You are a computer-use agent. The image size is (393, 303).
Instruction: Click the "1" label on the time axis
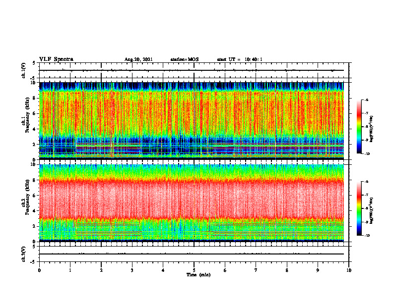[x=70, y=270]
